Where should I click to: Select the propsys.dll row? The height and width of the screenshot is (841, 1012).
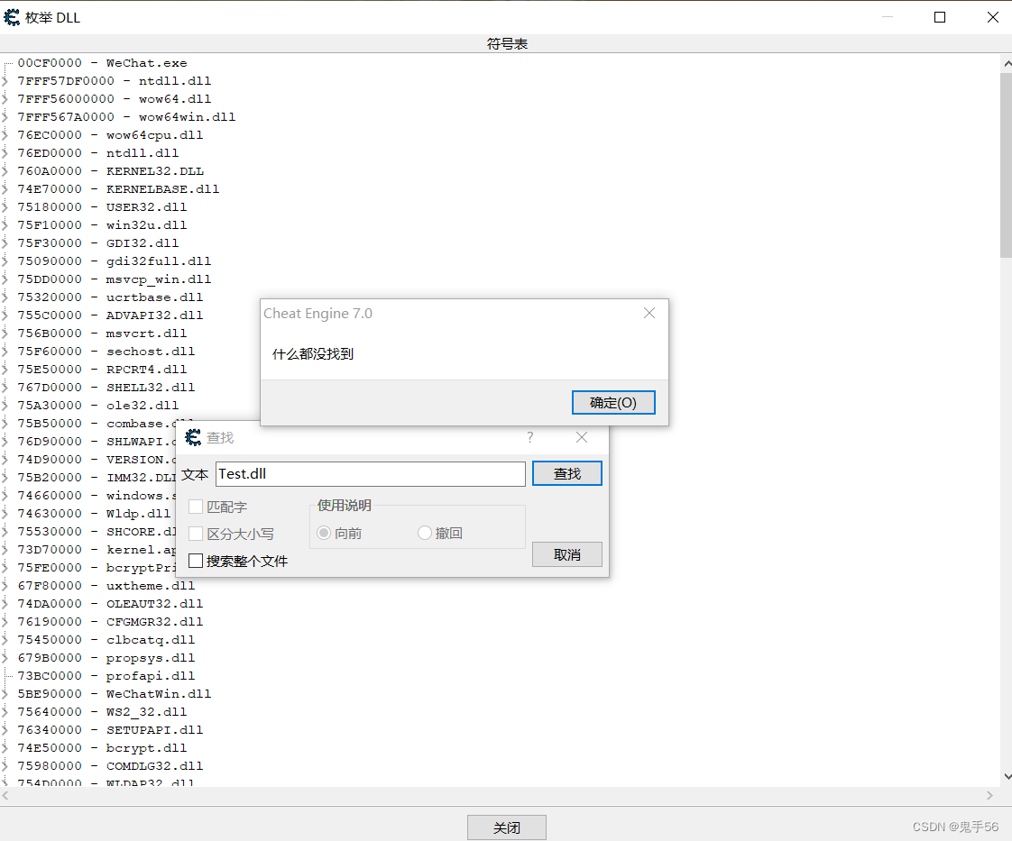[106, 658]
